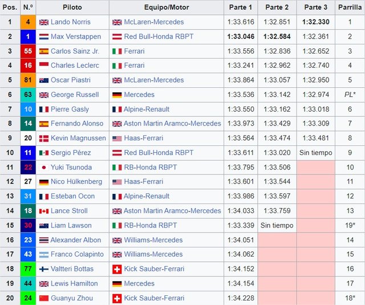Click the Thai flag next to Alexander Albon
Screen dimensions: 365x305
44,240
